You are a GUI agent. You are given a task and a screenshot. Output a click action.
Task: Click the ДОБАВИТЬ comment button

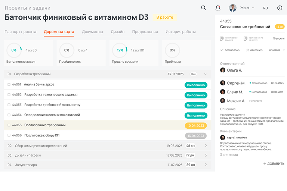click(274, 164)
